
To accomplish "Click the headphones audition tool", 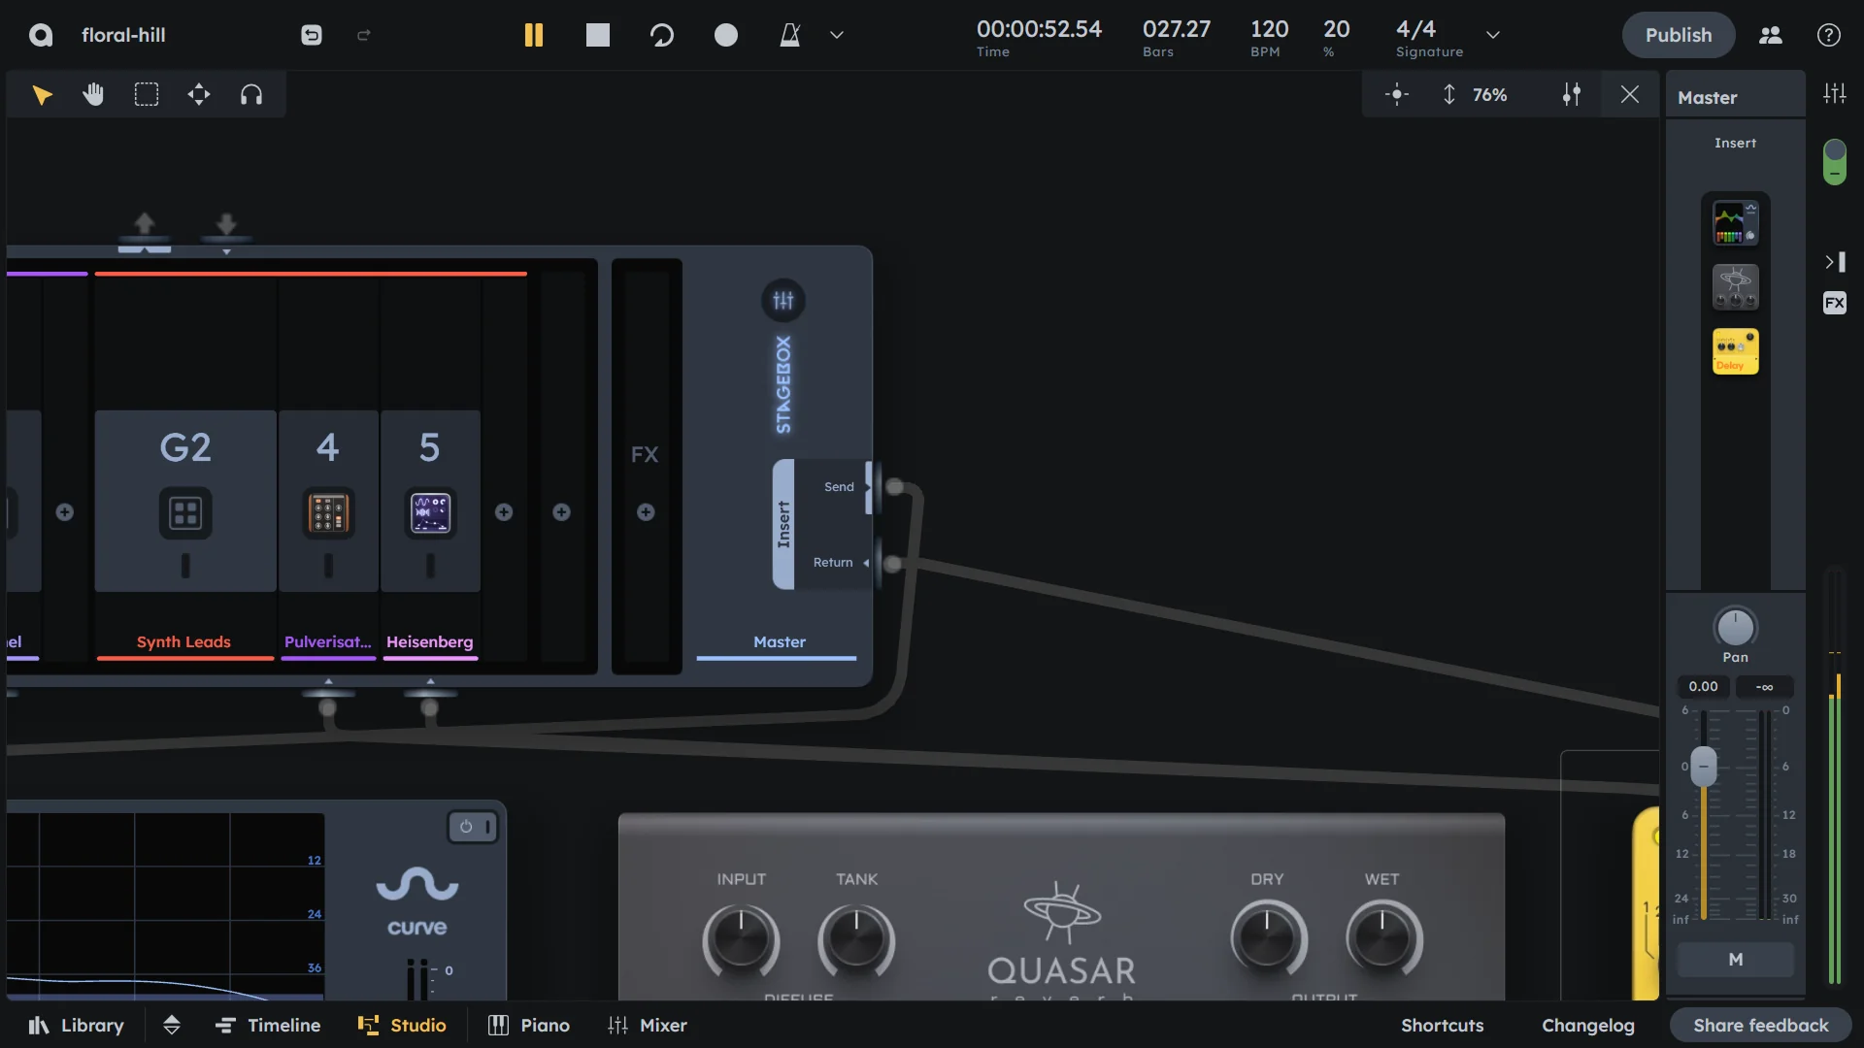I will coord(251,94).
